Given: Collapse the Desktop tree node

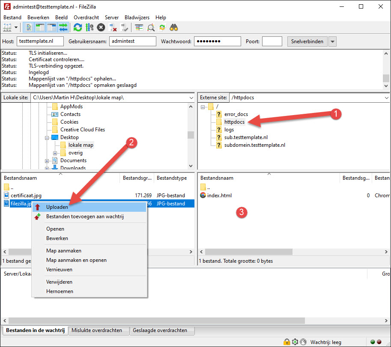Looking at the screenshot, I should pos(47,138).
